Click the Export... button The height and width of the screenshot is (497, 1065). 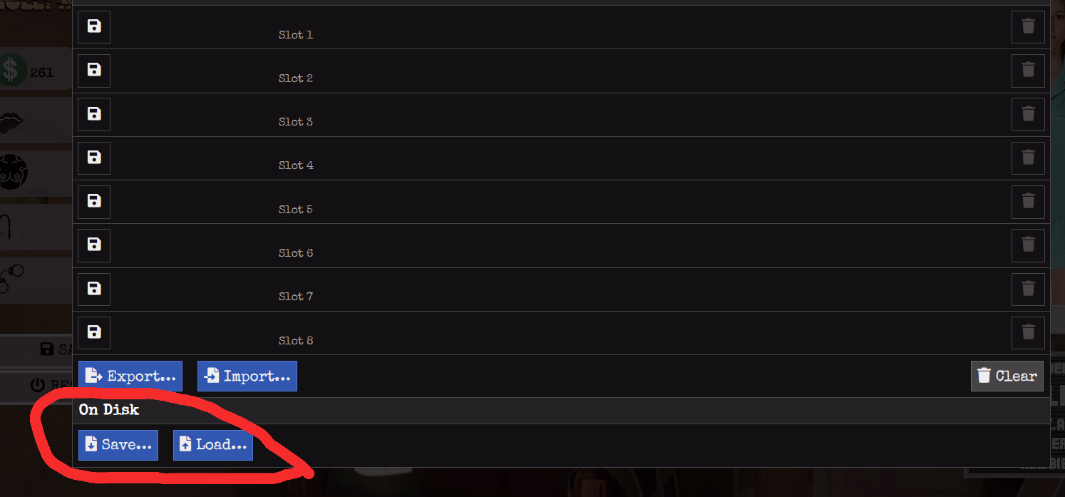(x=130, y=376)
